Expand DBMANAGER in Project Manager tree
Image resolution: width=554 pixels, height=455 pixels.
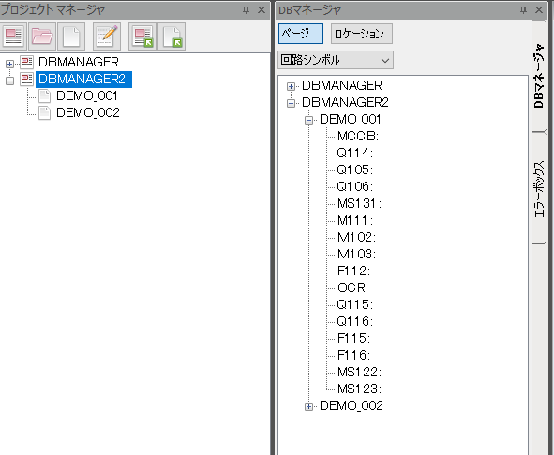tap(10, 64)
